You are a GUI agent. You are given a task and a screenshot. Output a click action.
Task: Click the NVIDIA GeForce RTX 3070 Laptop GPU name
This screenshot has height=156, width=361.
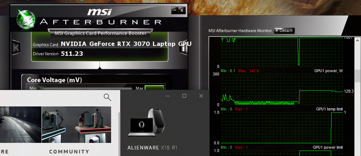[126, 44]
